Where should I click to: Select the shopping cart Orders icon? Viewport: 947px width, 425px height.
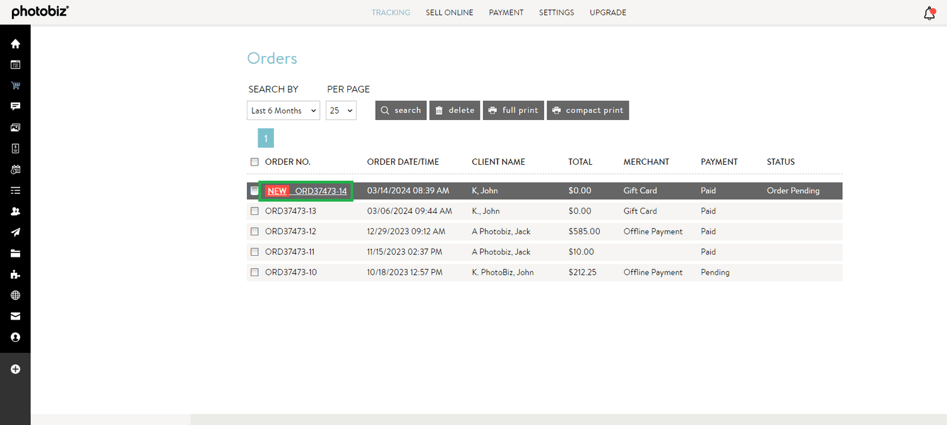point(15,85)
